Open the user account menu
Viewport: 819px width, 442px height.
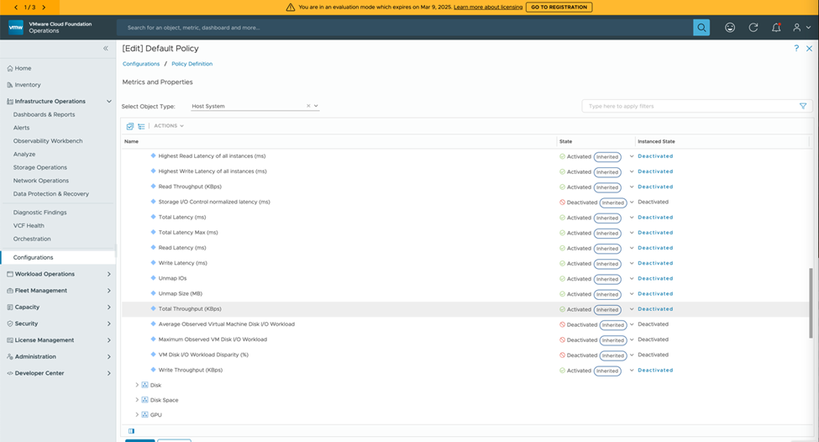click(800, 28)
